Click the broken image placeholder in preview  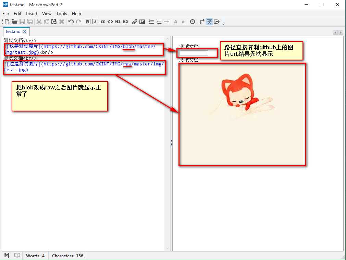pyautogui.click(x=194, y=53)
